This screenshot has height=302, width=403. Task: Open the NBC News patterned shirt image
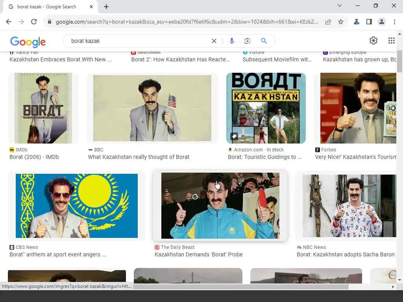click(349, 206)
